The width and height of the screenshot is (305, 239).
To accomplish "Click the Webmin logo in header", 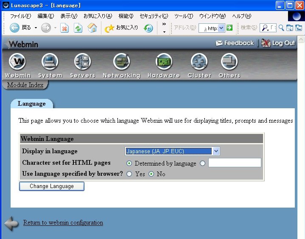I will click(x=22, y=44).
